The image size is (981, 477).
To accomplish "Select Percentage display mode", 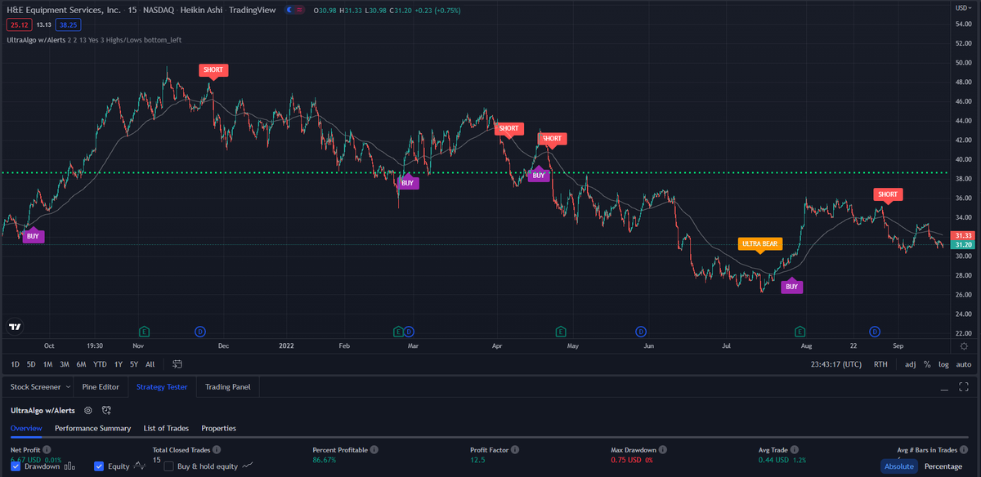I will pyautogui.click(x=943, y=466).
